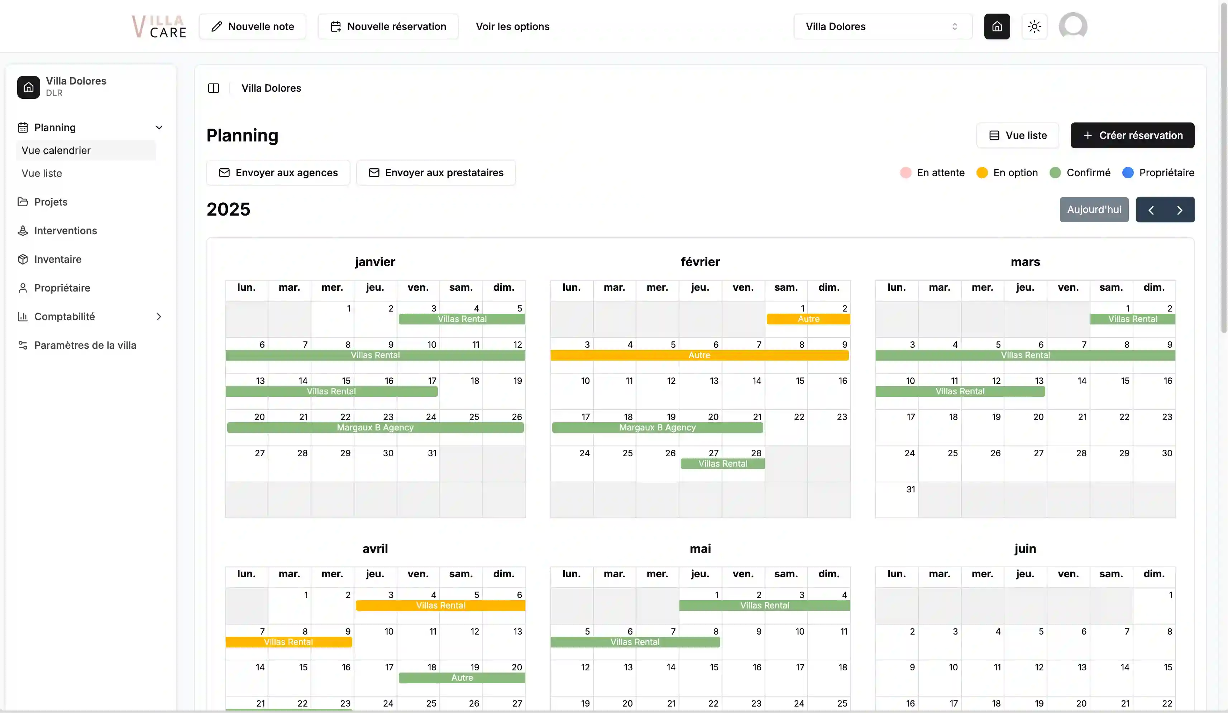Expand the Comptabilité submenu
The width and height of the screenshot is (1228, 713).
point(159,317)
